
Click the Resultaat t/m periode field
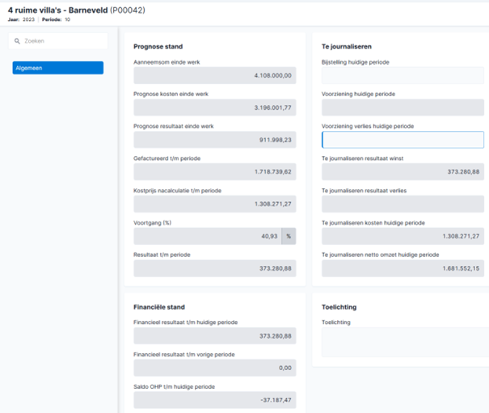tap(215, 268)
